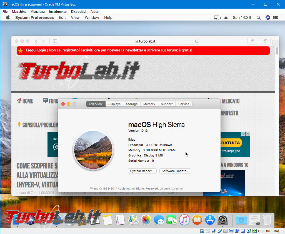Launch Maps from the Dock
Viewport: 285px width, 234px height.
click(133, 220)
